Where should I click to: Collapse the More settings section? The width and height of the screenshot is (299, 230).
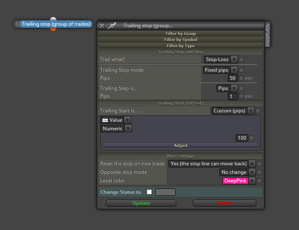point(181,156)
